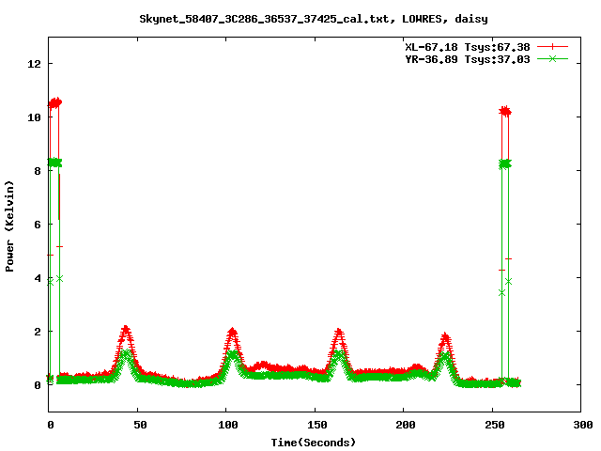Click y-axis tick label 2

click(x=38, y=332)
